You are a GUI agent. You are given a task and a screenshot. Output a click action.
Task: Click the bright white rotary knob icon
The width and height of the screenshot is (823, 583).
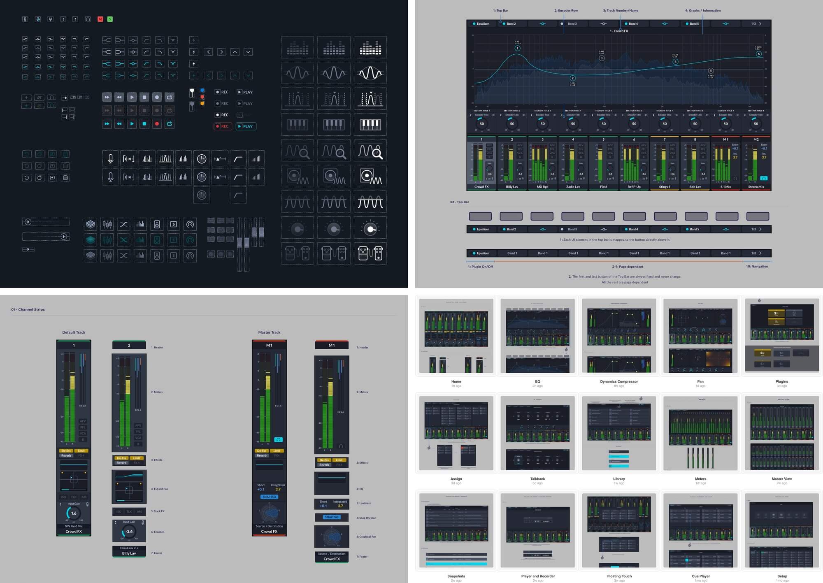tap(370, 228)
